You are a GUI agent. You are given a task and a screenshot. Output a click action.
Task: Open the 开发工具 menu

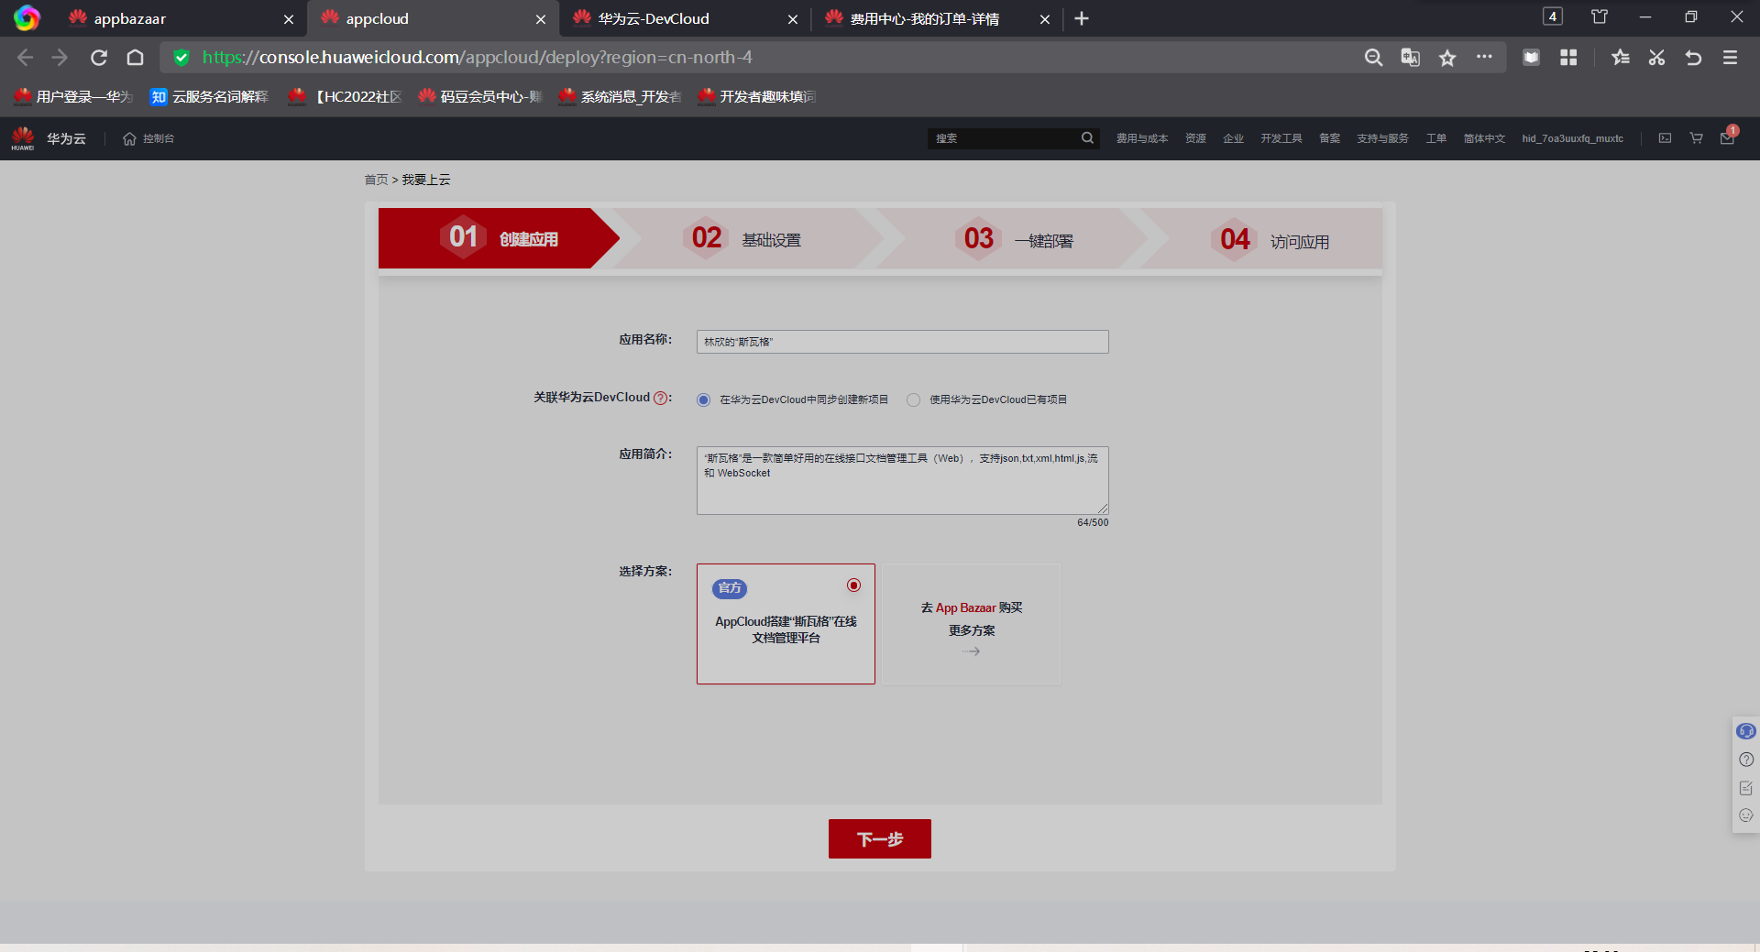pyautogui.click(x=1281, y=138)
